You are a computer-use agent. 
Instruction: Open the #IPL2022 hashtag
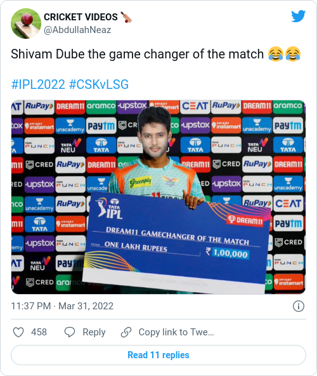click(x=38, y=84)
